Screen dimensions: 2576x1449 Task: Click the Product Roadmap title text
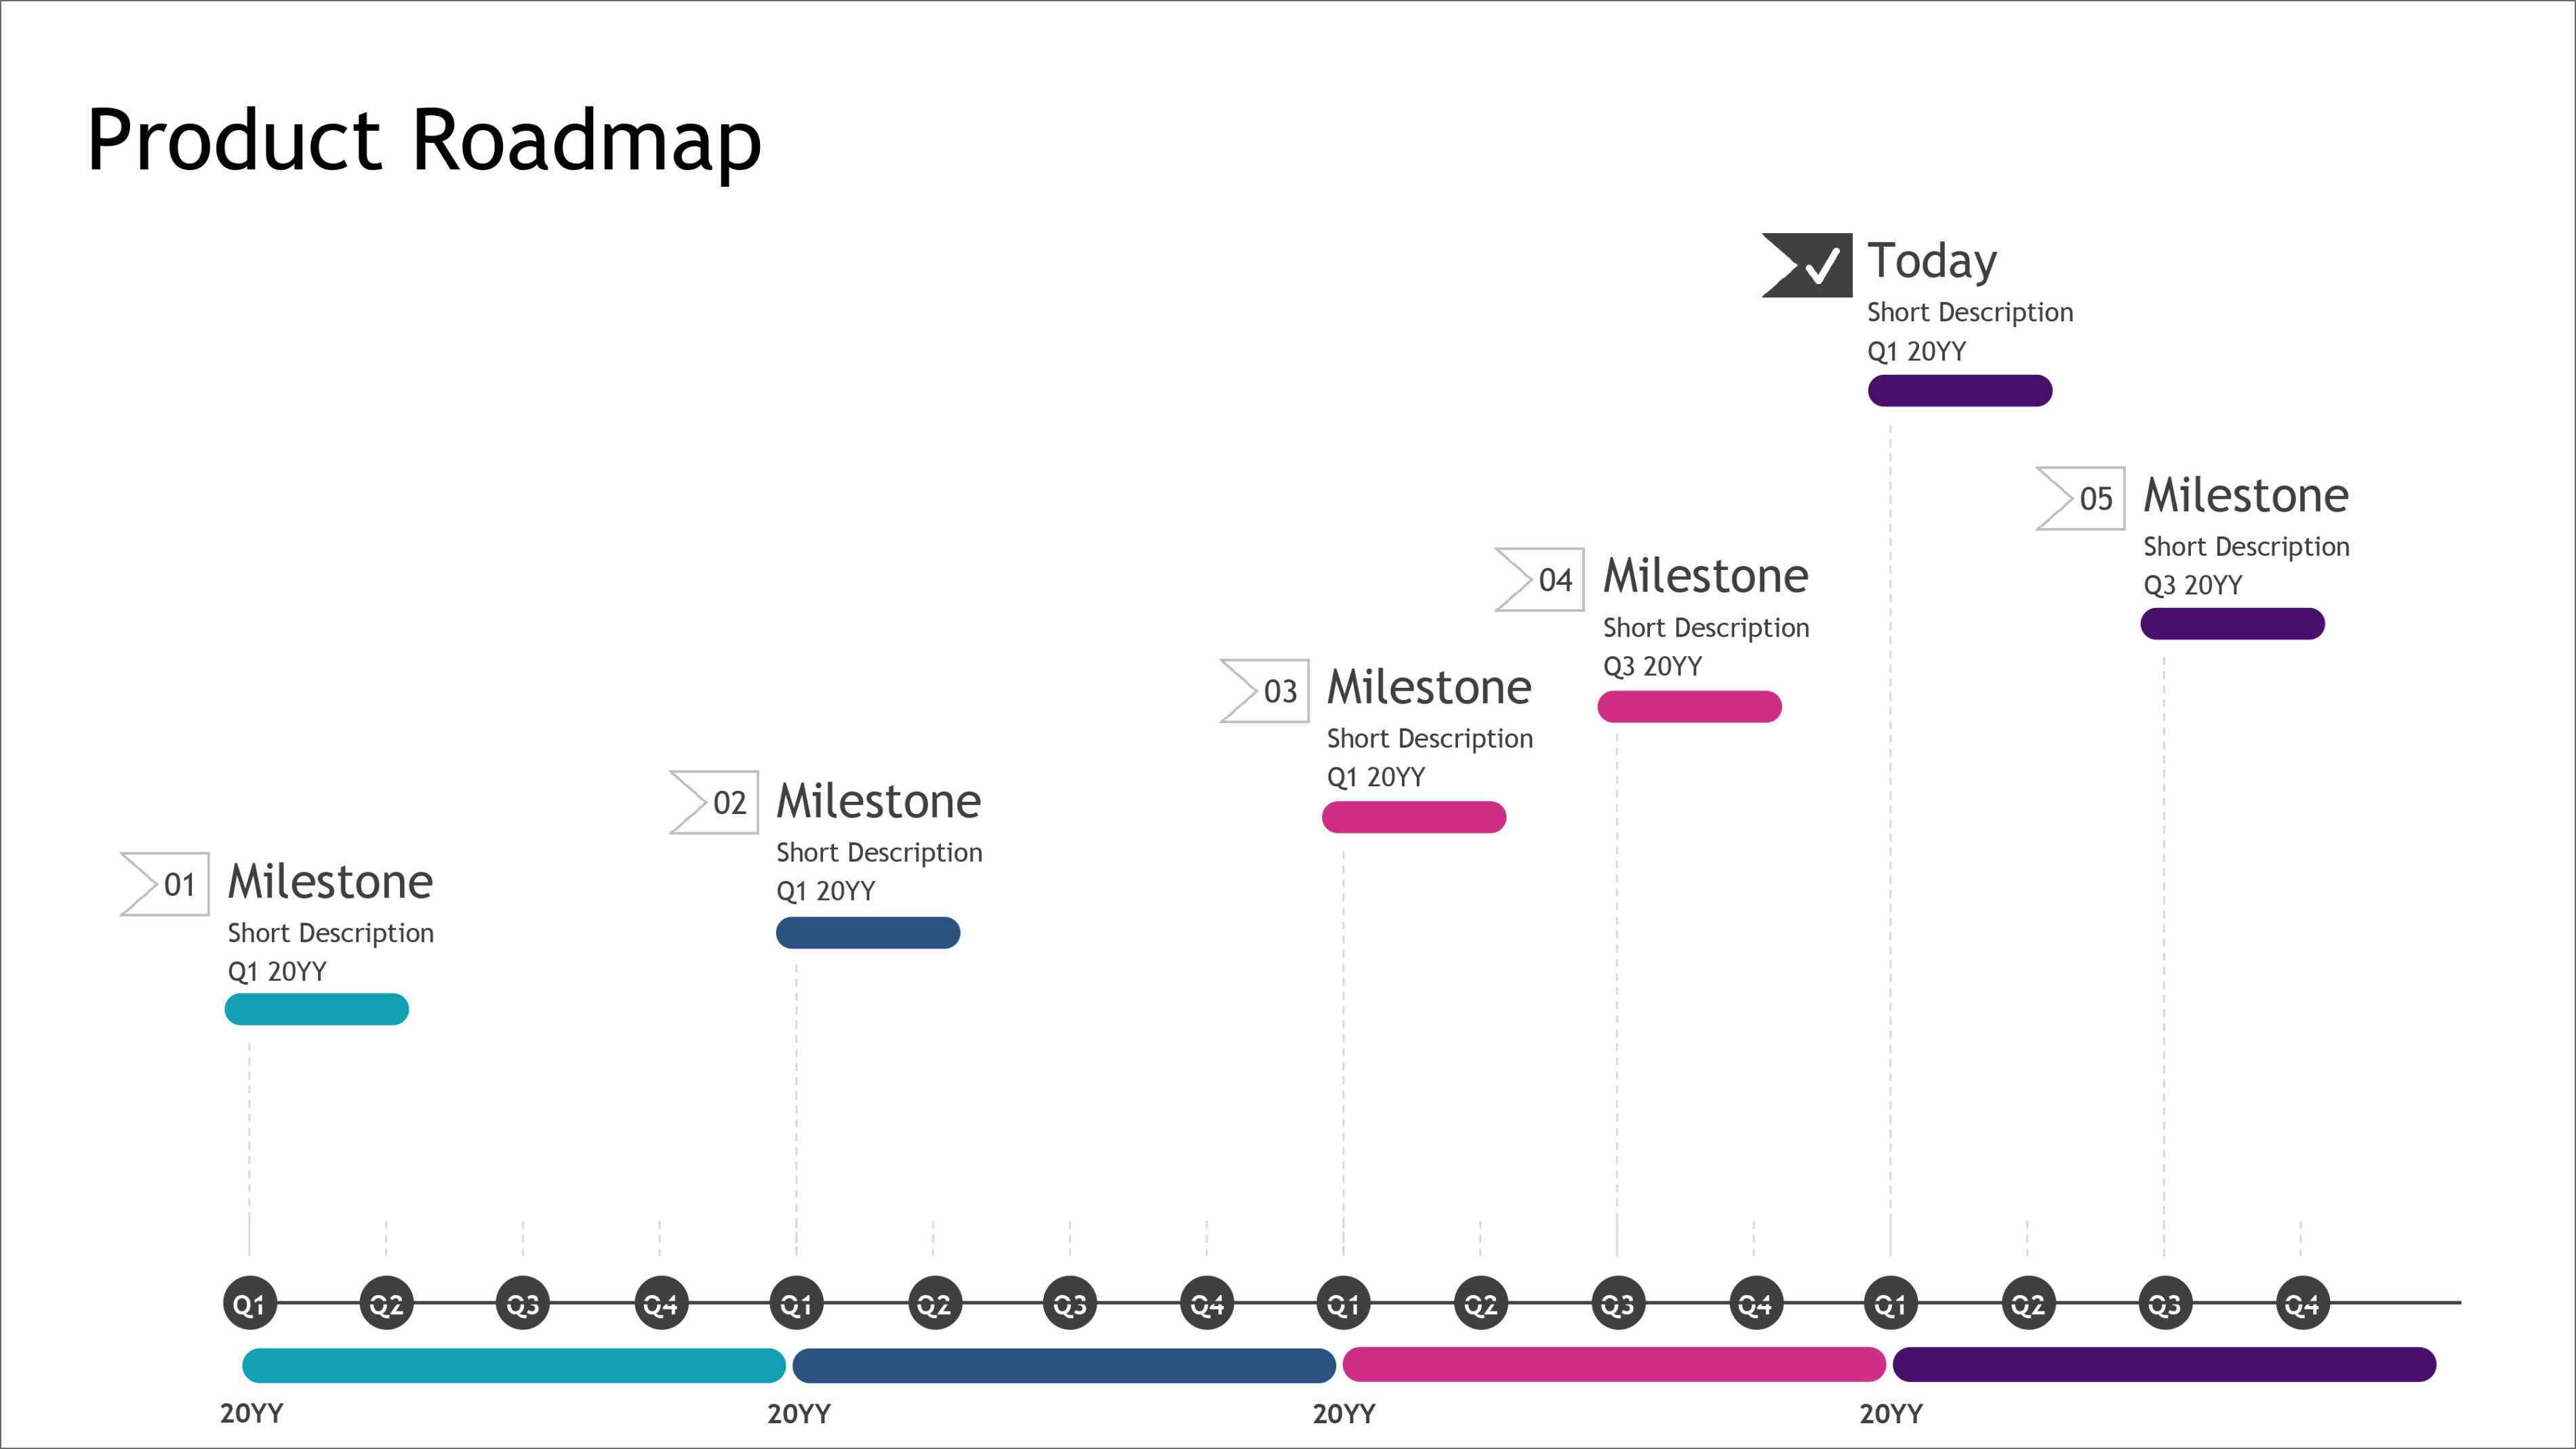[424, 141]
